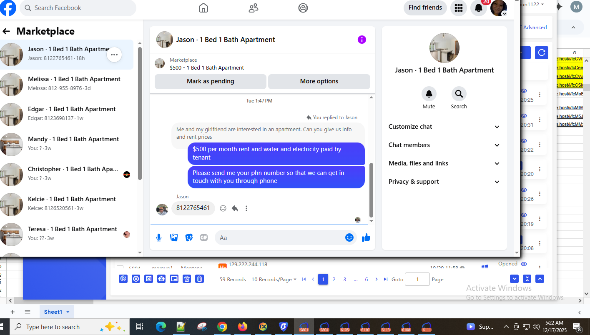Click the trash delete icon in records toolbar
Screen dimensions: 590x335
tap(200, 279)
